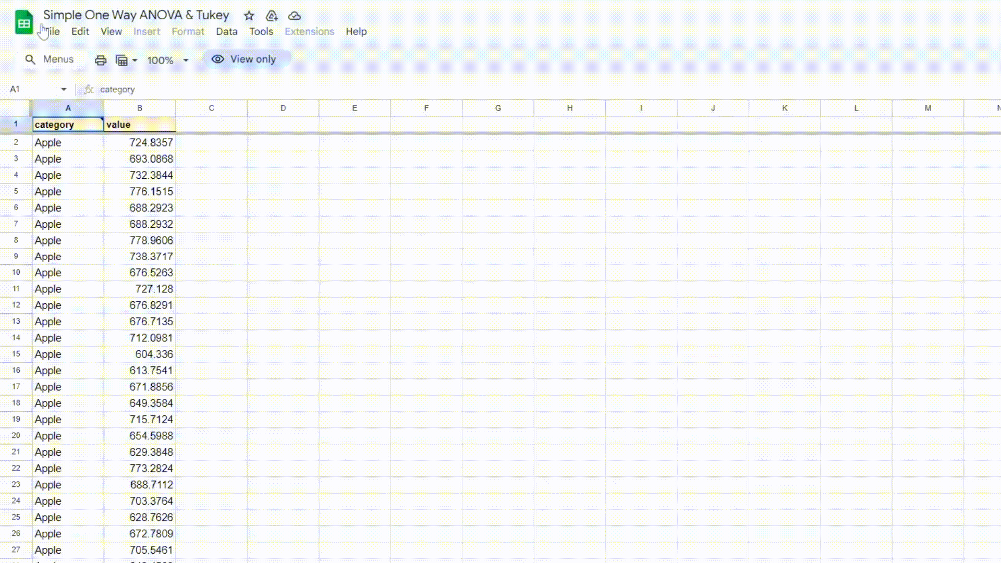The height and width of the screenshot is (563, 1001).
Task: Click the filter views table icon
Action: click(121, 60)
